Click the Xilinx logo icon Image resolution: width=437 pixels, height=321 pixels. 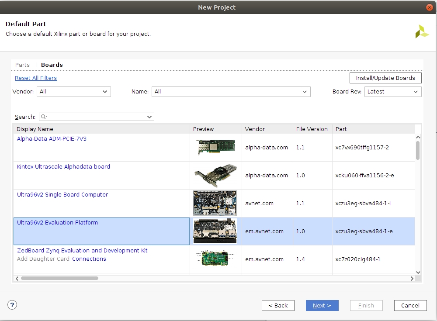[422, 31]
